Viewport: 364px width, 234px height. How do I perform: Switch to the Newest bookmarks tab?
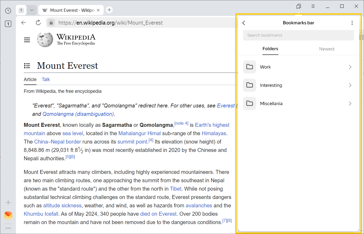point(326,49)
